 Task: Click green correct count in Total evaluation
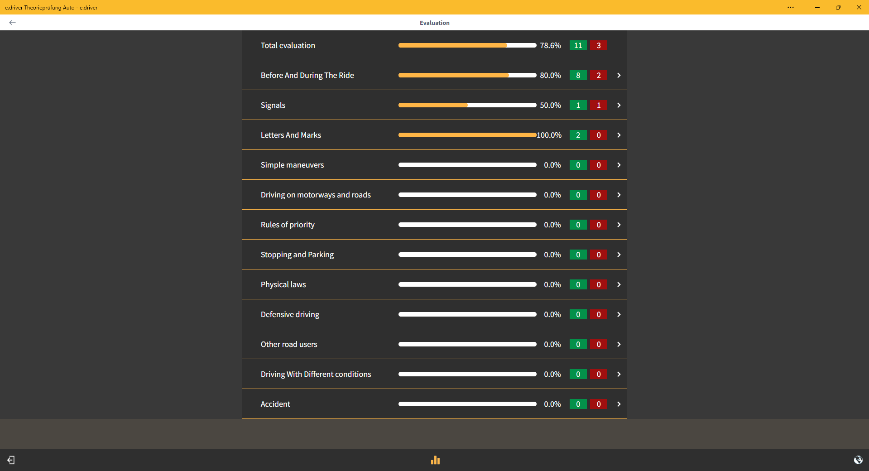point(578,45)
